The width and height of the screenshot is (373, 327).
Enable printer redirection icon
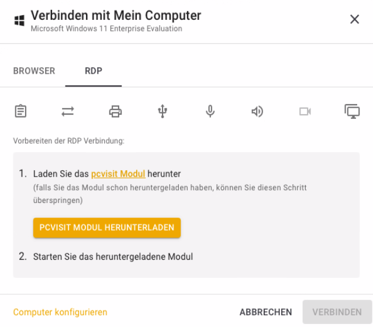click(116, 111)
